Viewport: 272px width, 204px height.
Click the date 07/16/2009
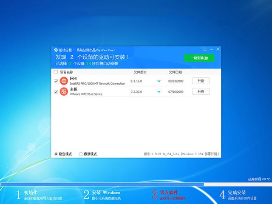[176, 92]
